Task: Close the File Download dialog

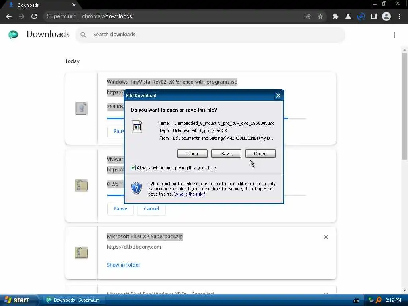Action: pos(278,96)
